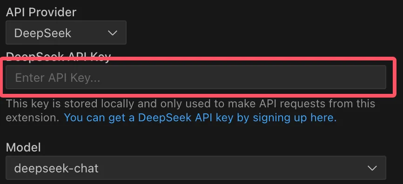Click 'You can get a DeepSeek API key'
The height and width of the screenshot is (184, 403).
tap(149, 118)
